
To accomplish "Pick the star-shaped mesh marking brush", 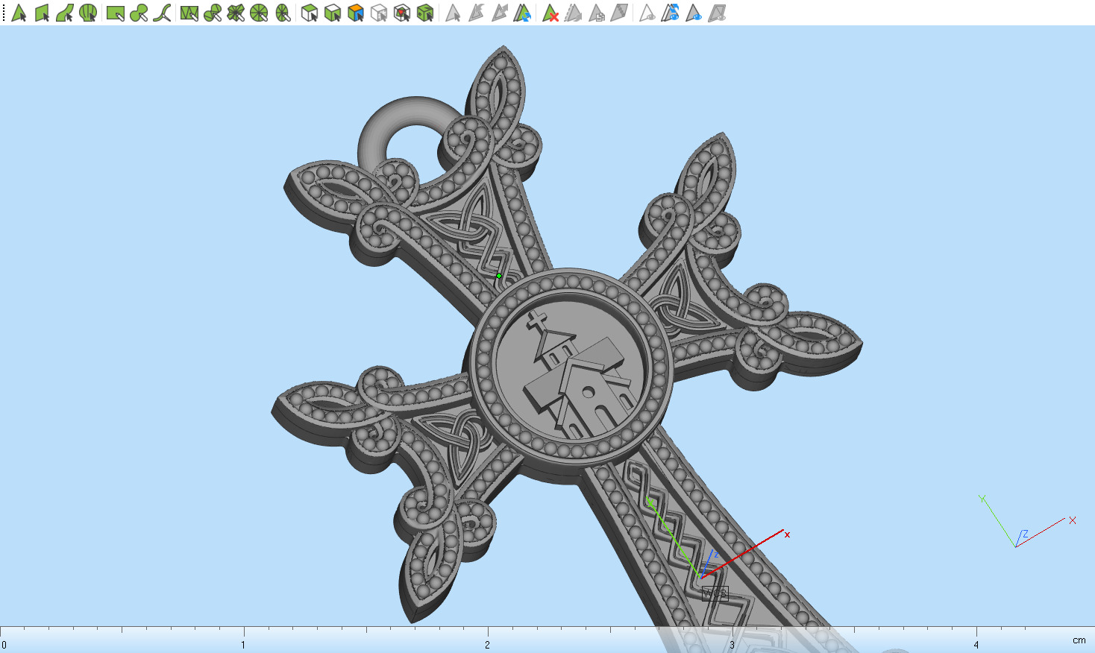I will point(236,13).
